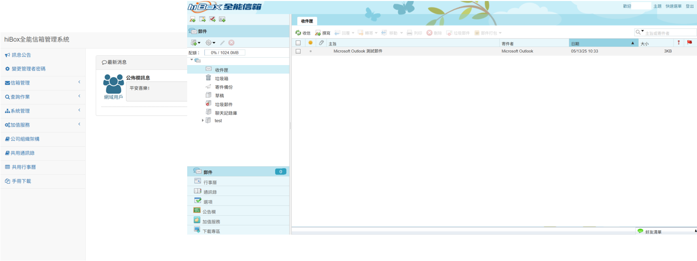Open the 郵件打包 dropdown arrow
The image size is (697, 261).
point(501,33)
